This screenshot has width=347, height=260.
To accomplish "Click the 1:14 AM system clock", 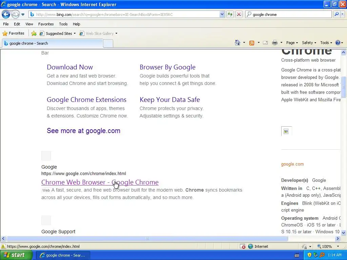I will tap(334, 255).
